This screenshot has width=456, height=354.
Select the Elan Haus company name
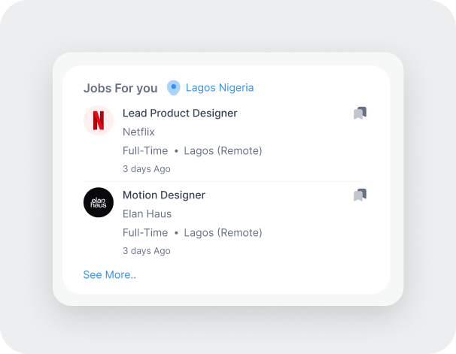(147, 214)
